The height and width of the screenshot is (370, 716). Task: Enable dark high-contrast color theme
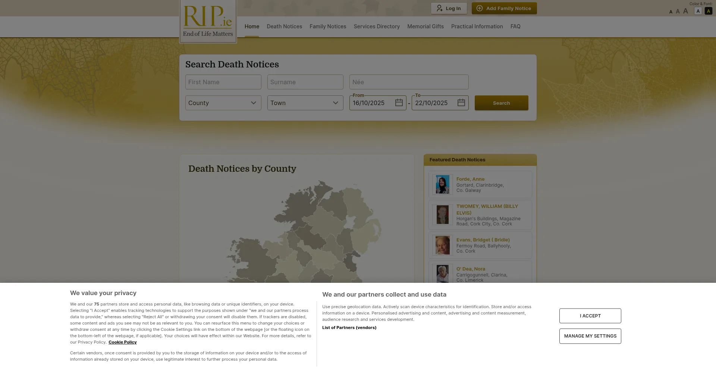[x=708, y=11]
